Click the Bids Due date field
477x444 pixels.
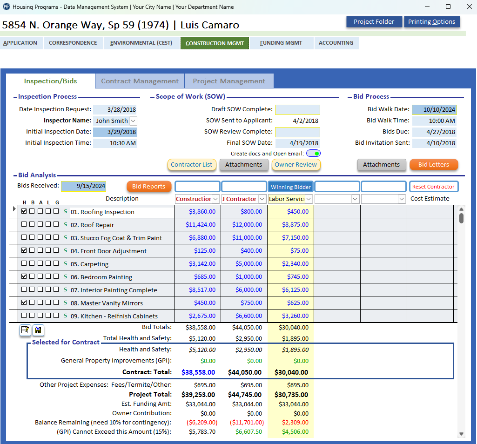pos(434,132)
